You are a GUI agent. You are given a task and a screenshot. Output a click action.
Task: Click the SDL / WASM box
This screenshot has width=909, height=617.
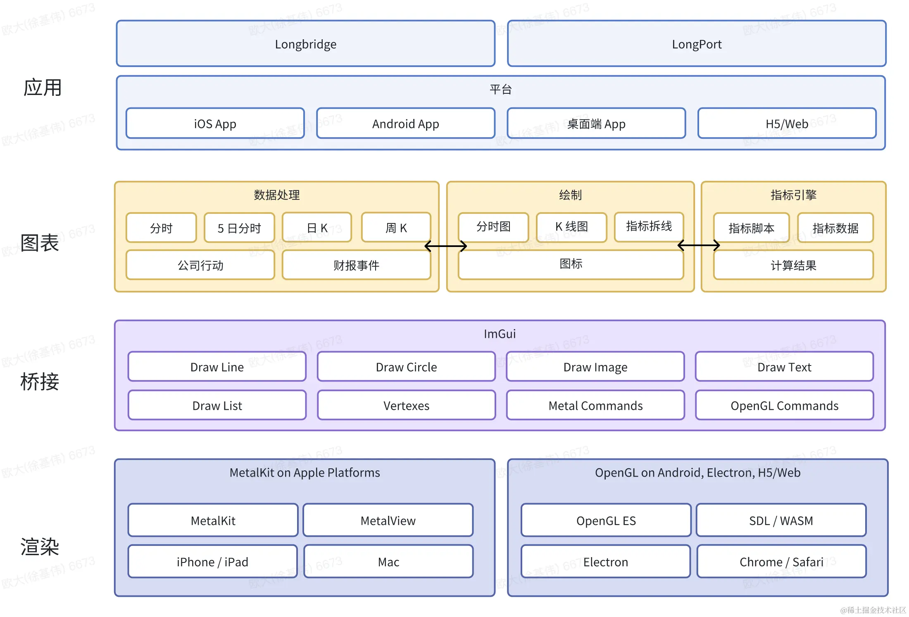(781, 520)
